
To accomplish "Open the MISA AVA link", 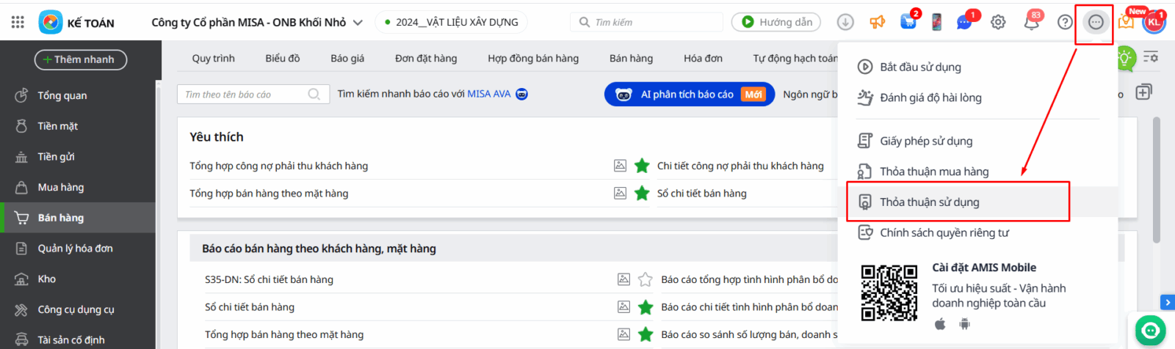I will pos(488,94).
